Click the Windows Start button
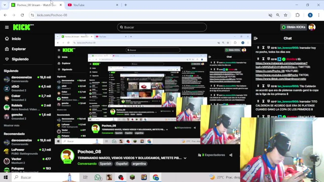 pyautogui.click(x=6, y=177)
